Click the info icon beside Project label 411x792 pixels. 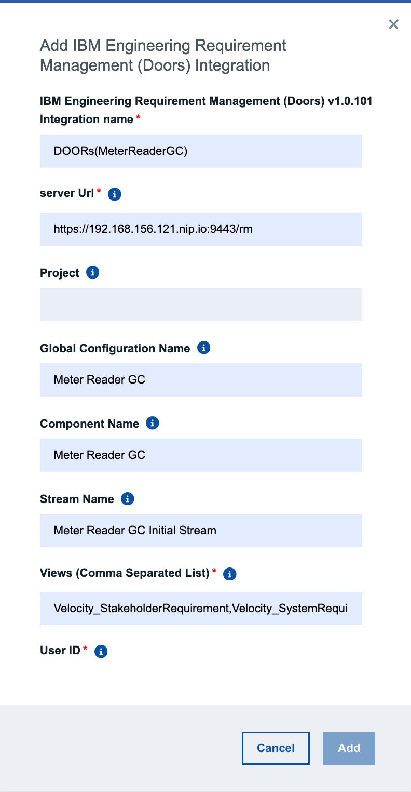click(93, 272)
